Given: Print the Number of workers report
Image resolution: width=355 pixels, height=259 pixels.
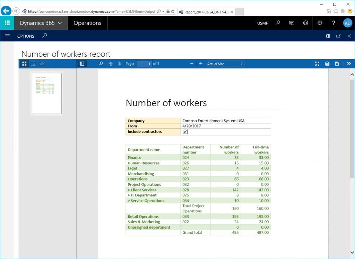Looking at the screenshot, I should pyautogui.click(x=327, y=64).
